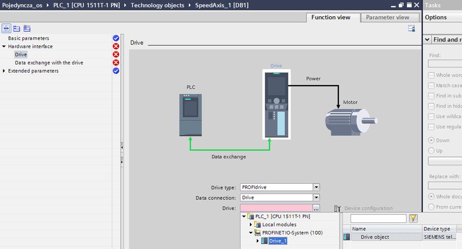The image size is (462, 249).
Task: Click the filter text field in drive picker
Action: 379,218
